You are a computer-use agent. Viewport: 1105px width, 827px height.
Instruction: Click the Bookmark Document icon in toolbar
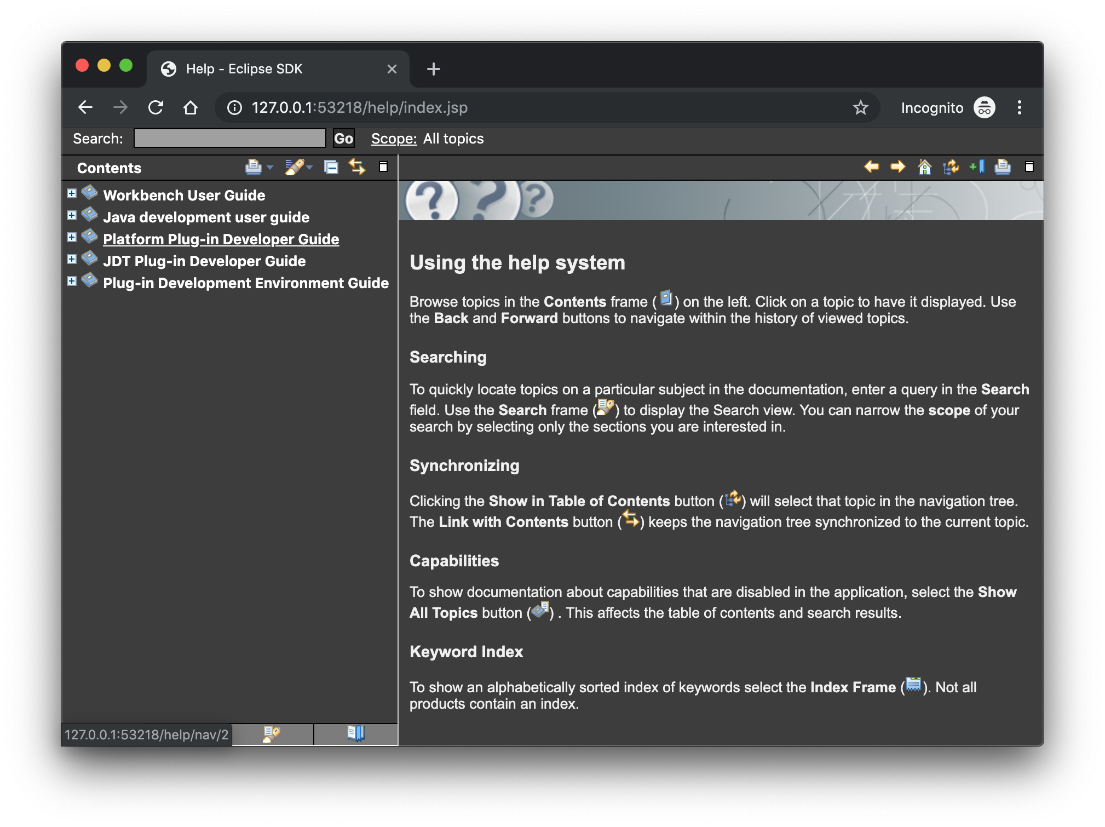[x=975, y=167]
